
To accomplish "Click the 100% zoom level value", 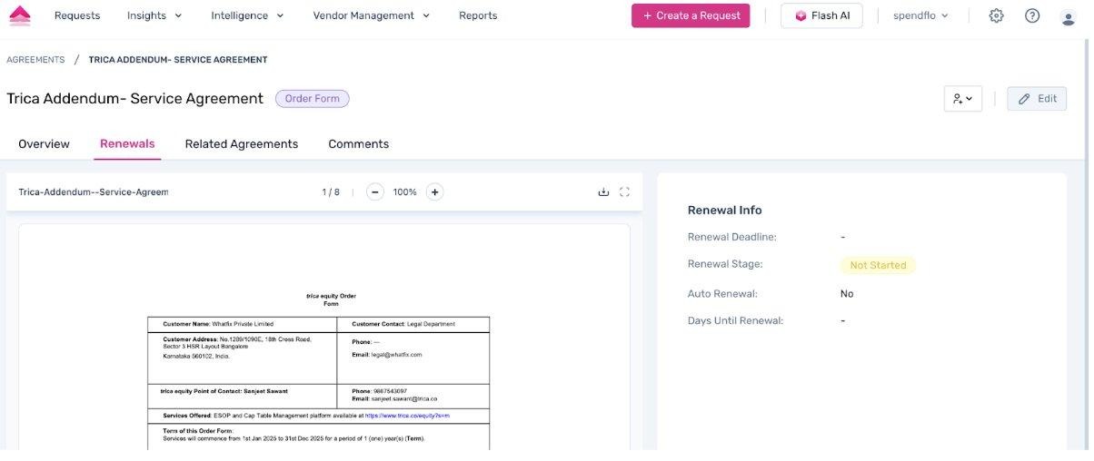I will 405,192.
